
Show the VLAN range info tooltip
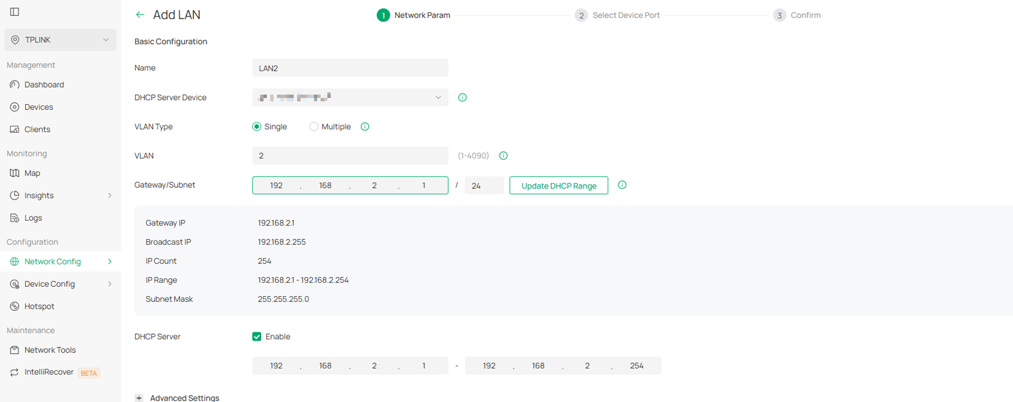(503, 155)
